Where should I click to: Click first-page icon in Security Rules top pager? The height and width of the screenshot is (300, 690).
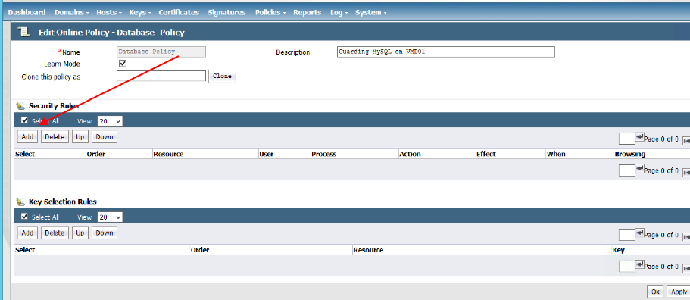[x=686, y=141]
